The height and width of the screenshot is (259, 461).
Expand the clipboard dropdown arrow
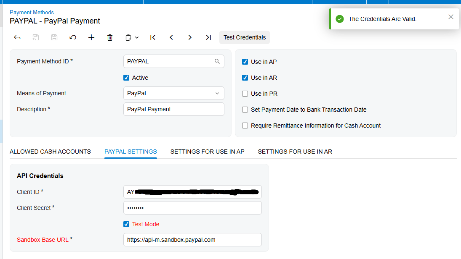tap(137, 37)
